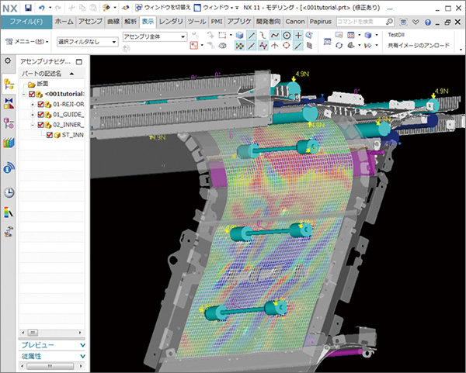Image resolution: width=466 pixels, height=373 pixels.
Task: Click in the コマンドを検索 search field
Action: [361, 22]
